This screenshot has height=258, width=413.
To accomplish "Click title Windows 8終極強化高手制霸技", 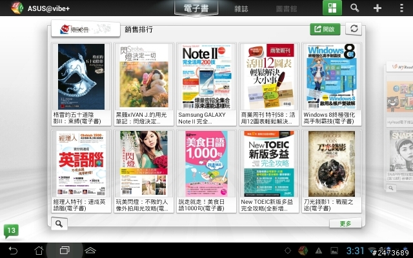I will pyautogui.click(x=329, y=118).
